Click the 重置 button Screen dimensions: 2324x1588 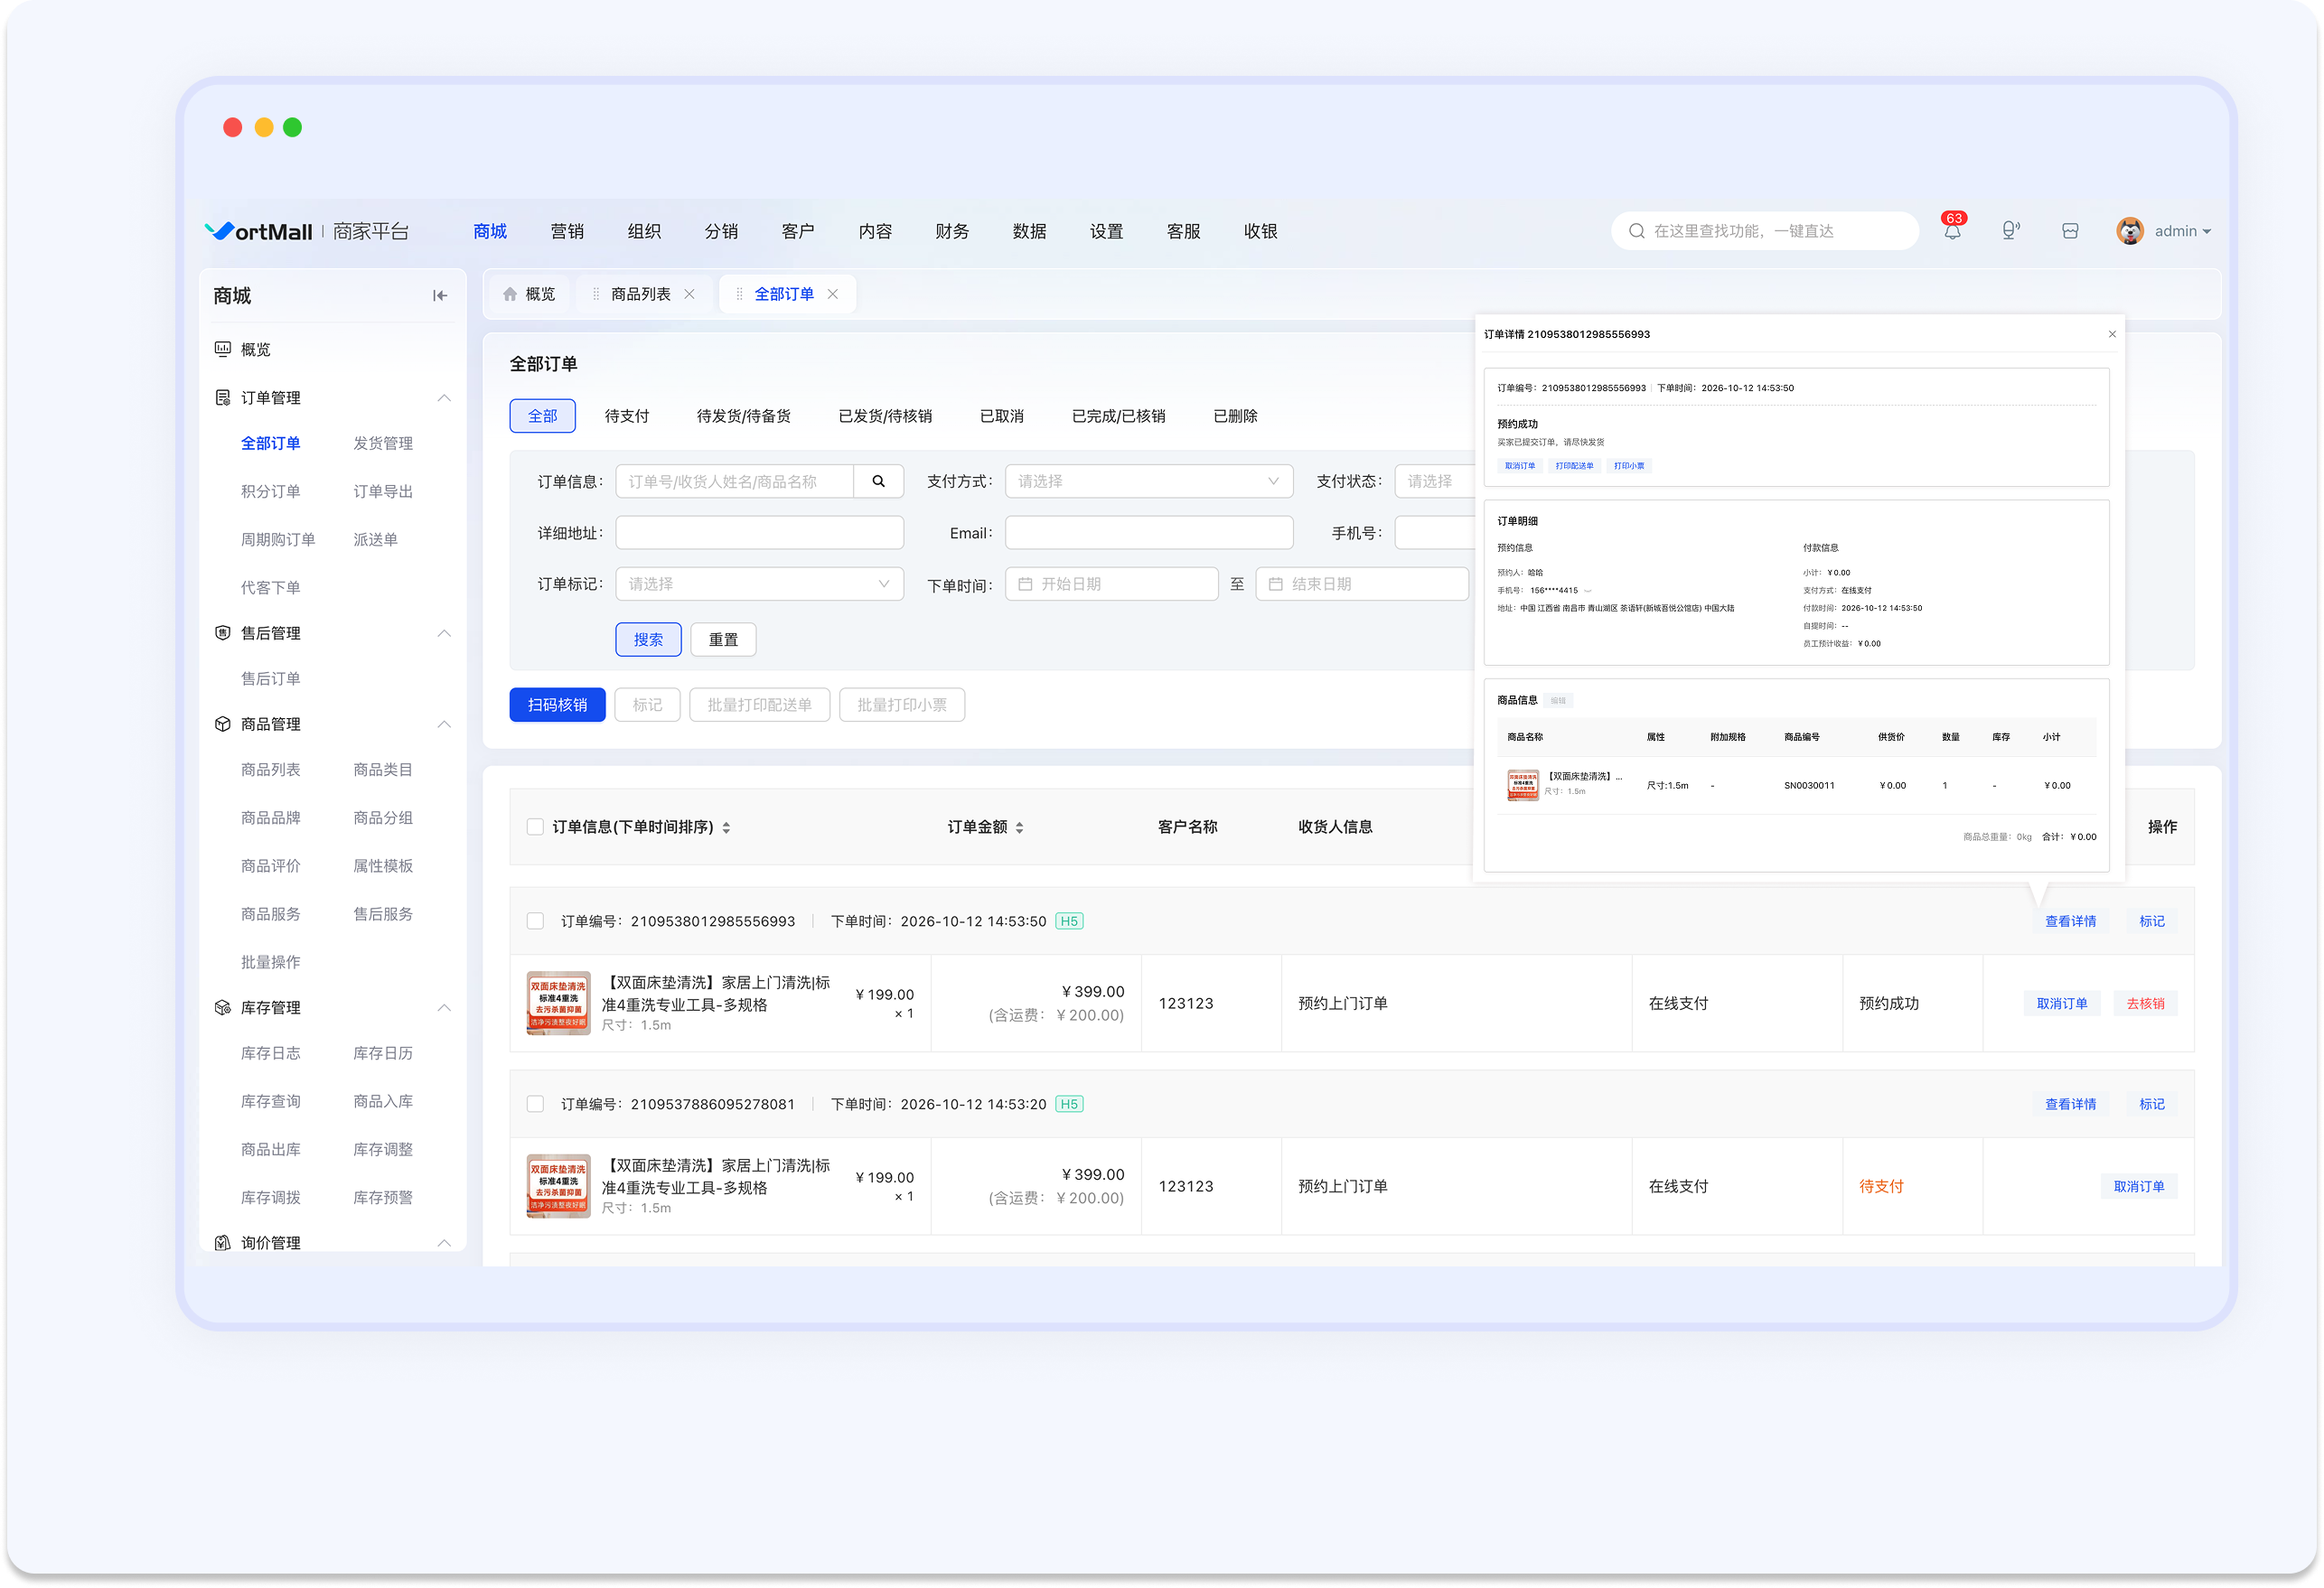pos(723,640)
